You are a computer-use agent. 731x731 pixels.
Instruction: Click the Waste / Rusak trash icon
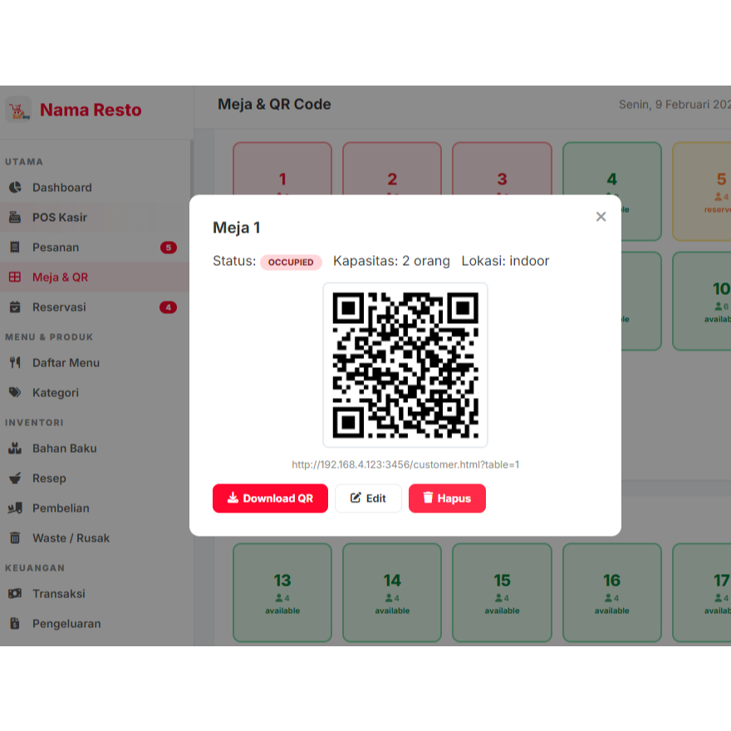[x=15, y=537]
